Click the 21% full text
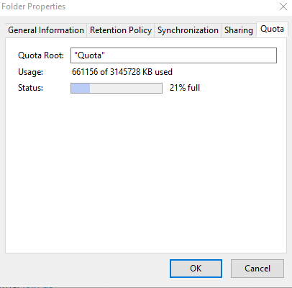292x288 pixels. (x=185, y=88)
